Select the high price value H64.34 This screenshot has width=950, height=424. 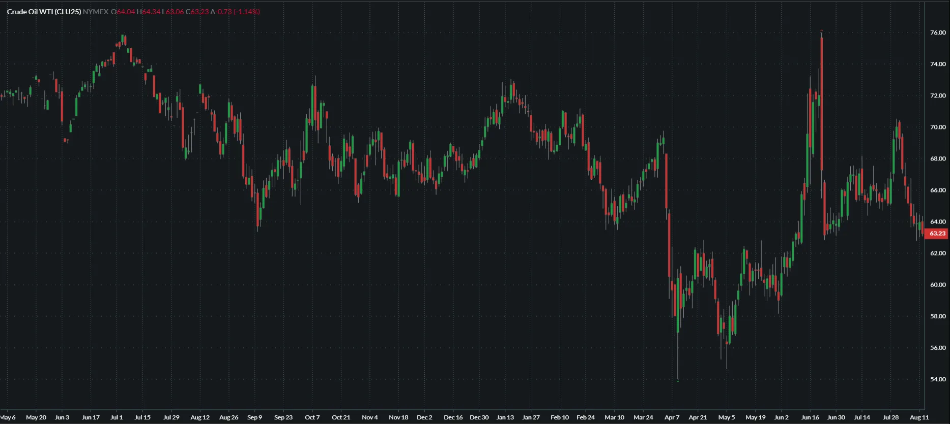(x=149, y=12)
